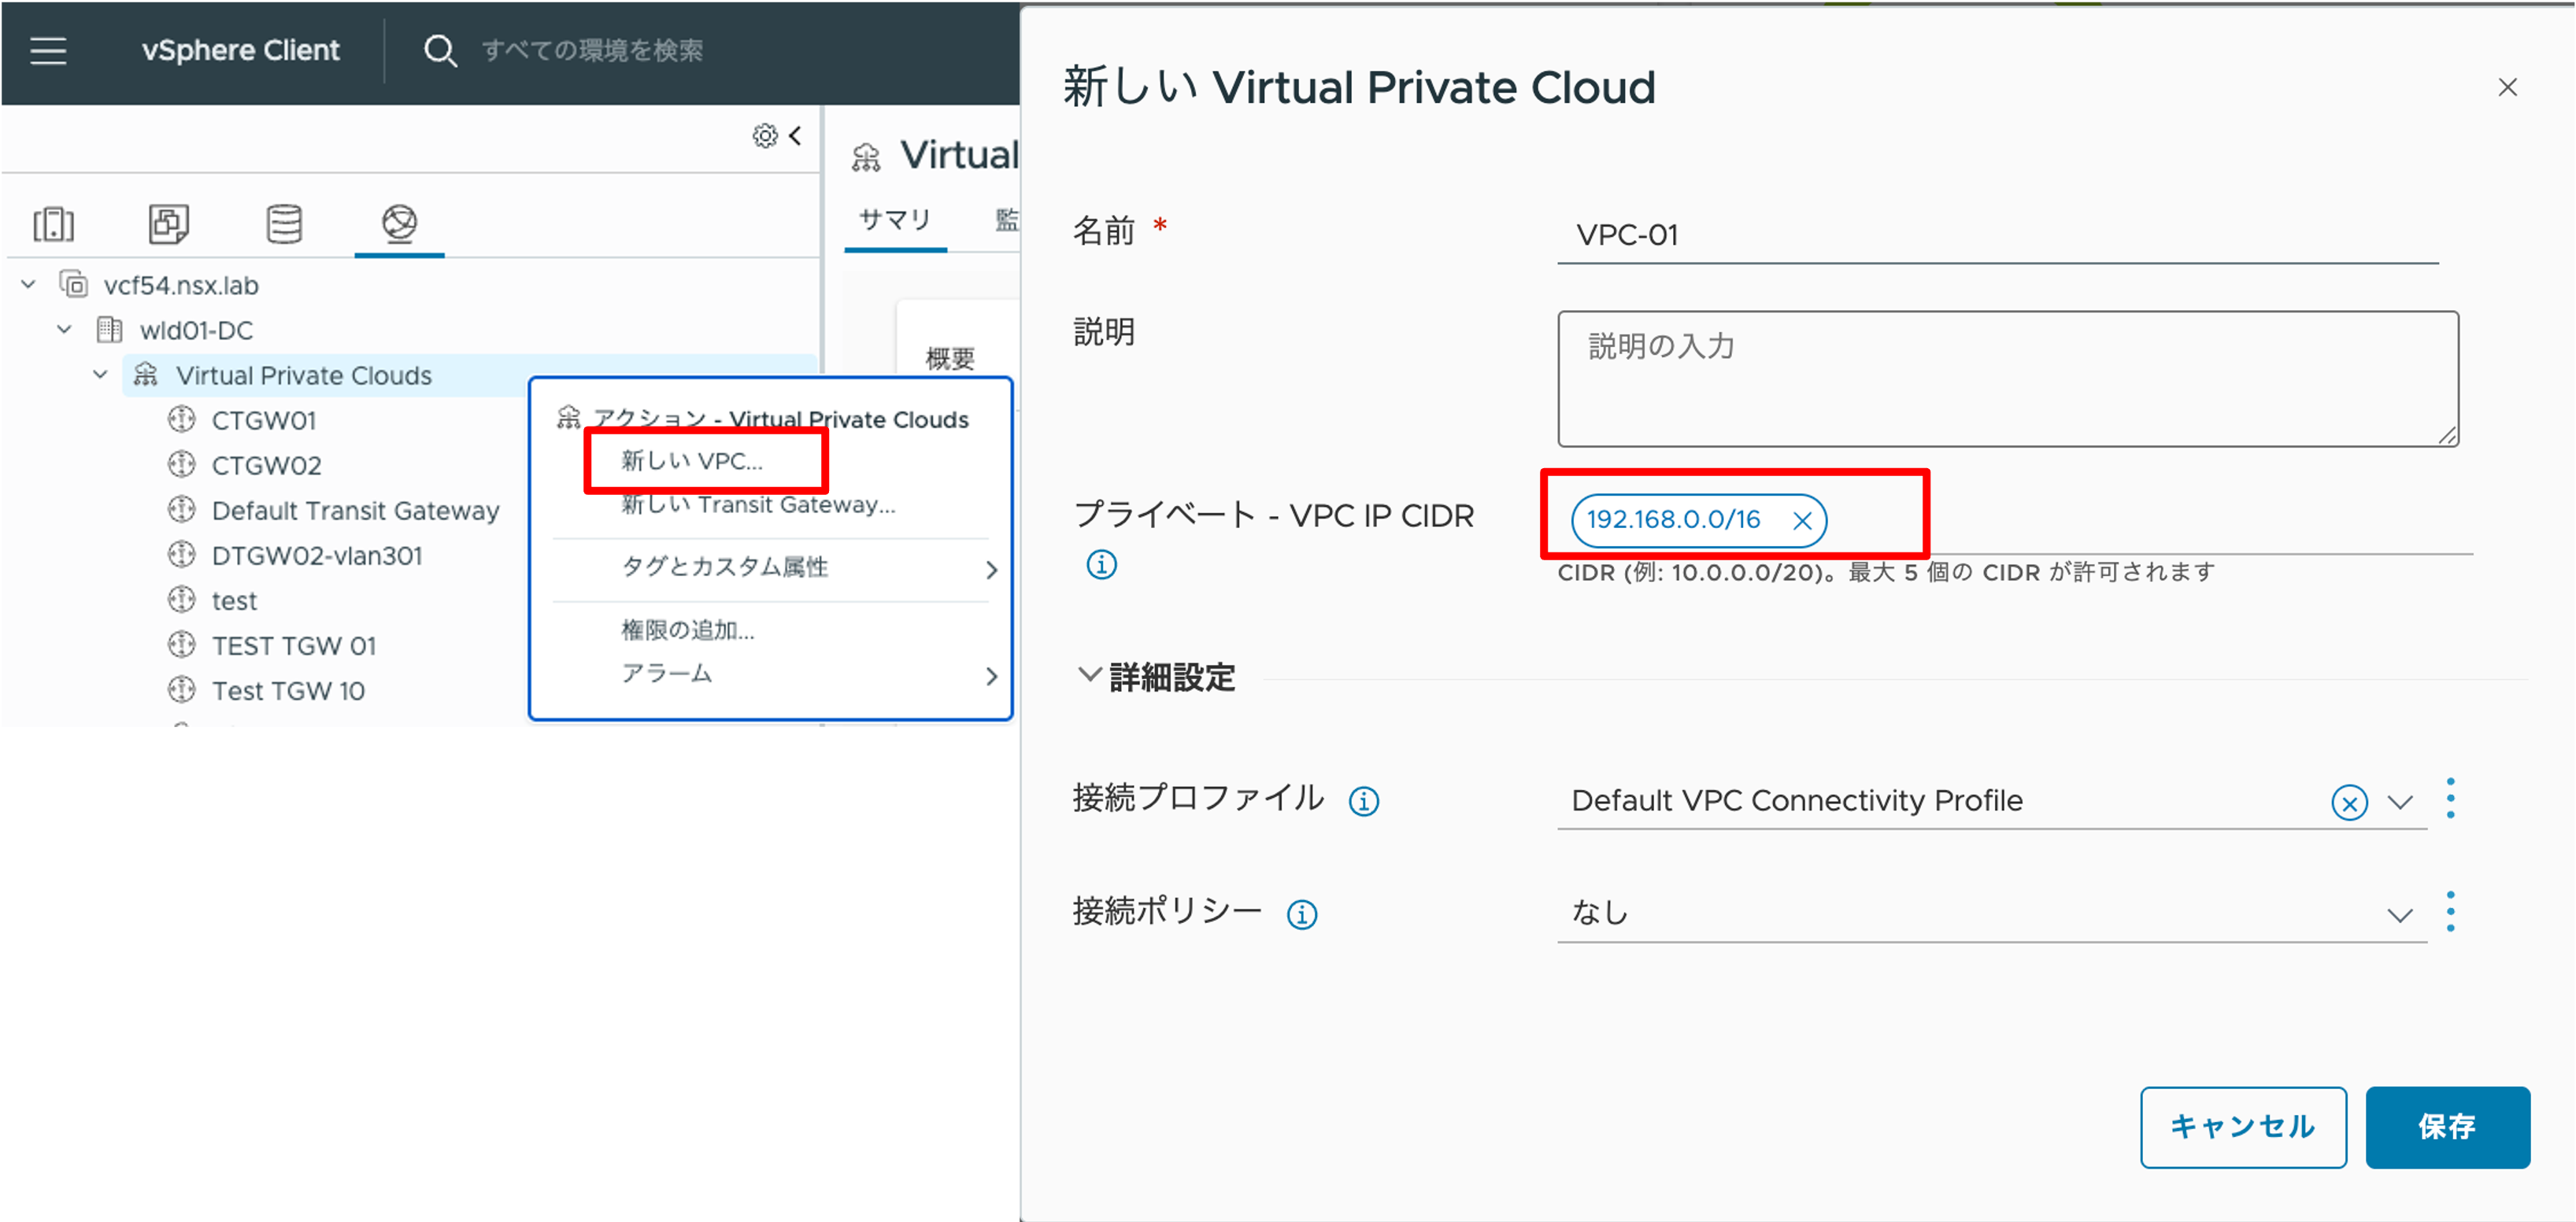
Task: Show info for 接続プロファイル
Action: point(1364,801)
